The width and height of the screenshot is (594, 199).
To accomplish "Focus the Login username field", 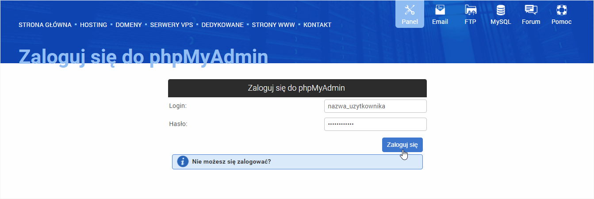I will (376, 106).
